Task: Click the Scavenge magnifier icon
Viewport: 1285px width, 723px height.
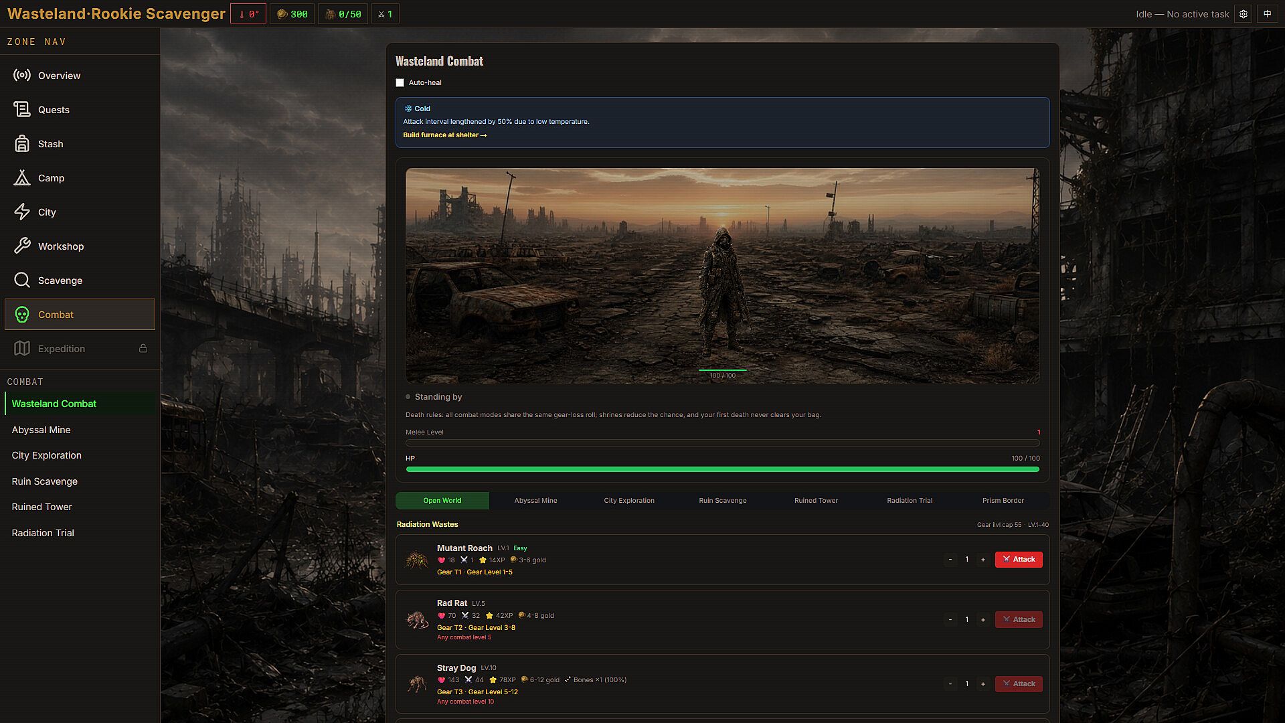Action: (x=22, y=280)
